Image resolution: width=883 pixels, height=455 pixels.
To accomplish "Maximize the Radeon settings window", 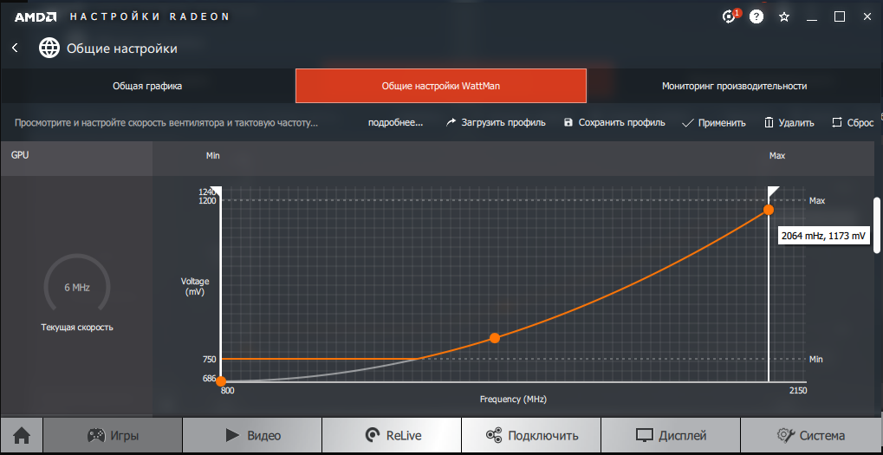I will pyautogui.click(x=840, y=16).
